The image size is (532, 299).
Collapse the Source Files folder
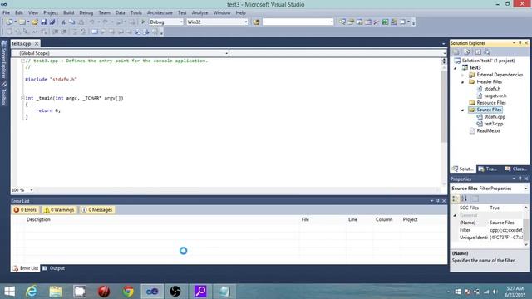coord(462,110)
